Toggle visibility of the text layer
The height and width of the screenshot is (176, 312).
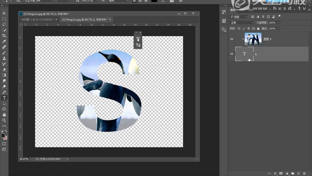(232, 54)
